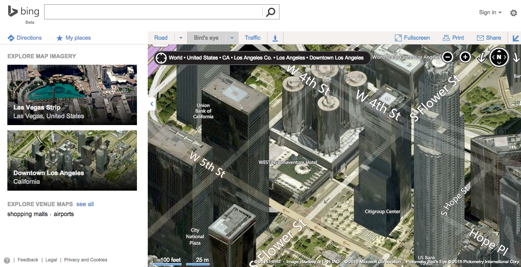Collapse the left sidebar panel arrow
The width and height of the screenshot is (521, 267).
click(x=152, y=104)
